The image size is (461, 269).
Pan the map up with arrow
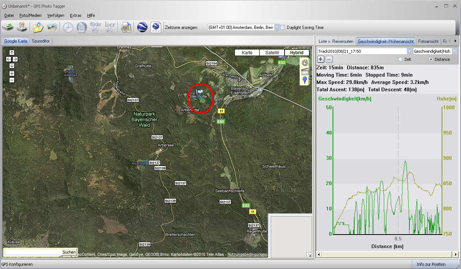(12, 52)
